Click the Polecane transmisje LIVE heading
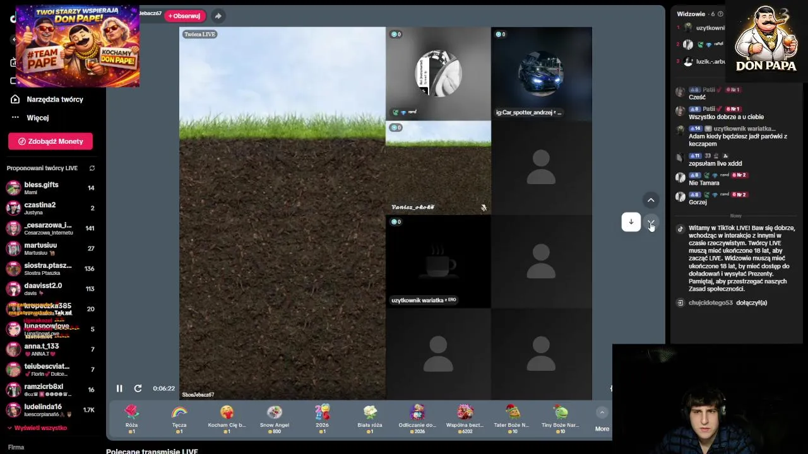This screenshot has width=808, height=454. pos(152,451)
